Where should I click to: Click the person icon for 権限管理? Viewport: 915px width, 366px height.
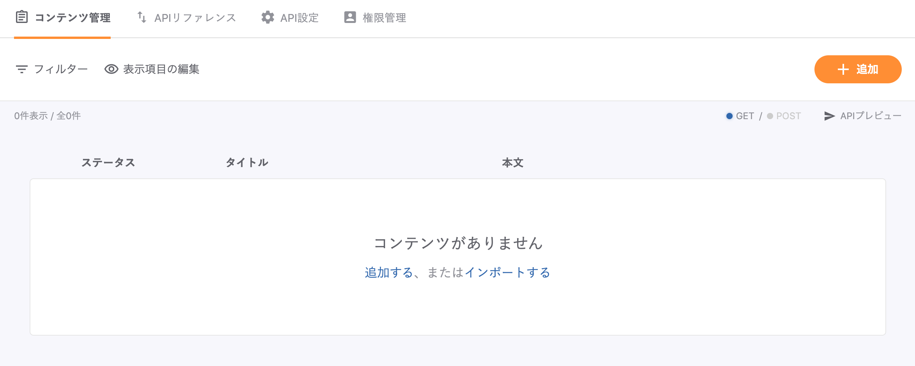pyautogui.click(x=350, y=17)
